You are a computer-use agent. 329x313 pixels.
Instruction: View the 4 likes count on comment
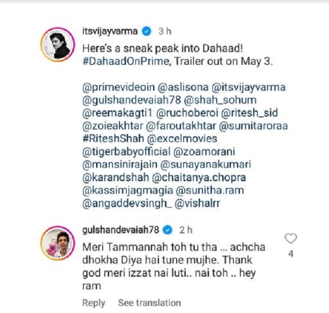click(291, 254)
